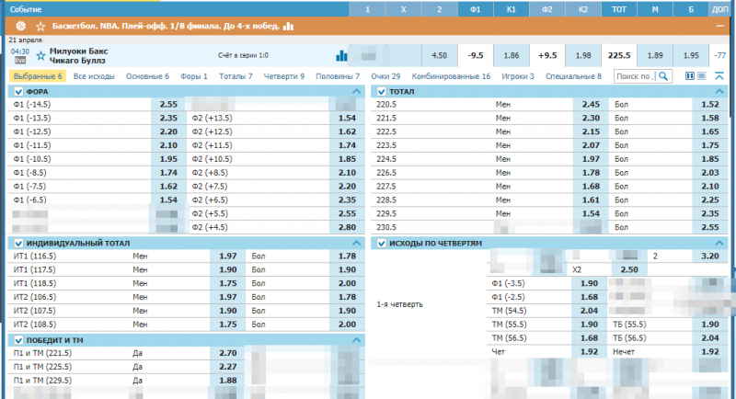Select odds 2.55 for Ф1 (-14.5)
736x399 pixels.
click(x=167, y=105)
